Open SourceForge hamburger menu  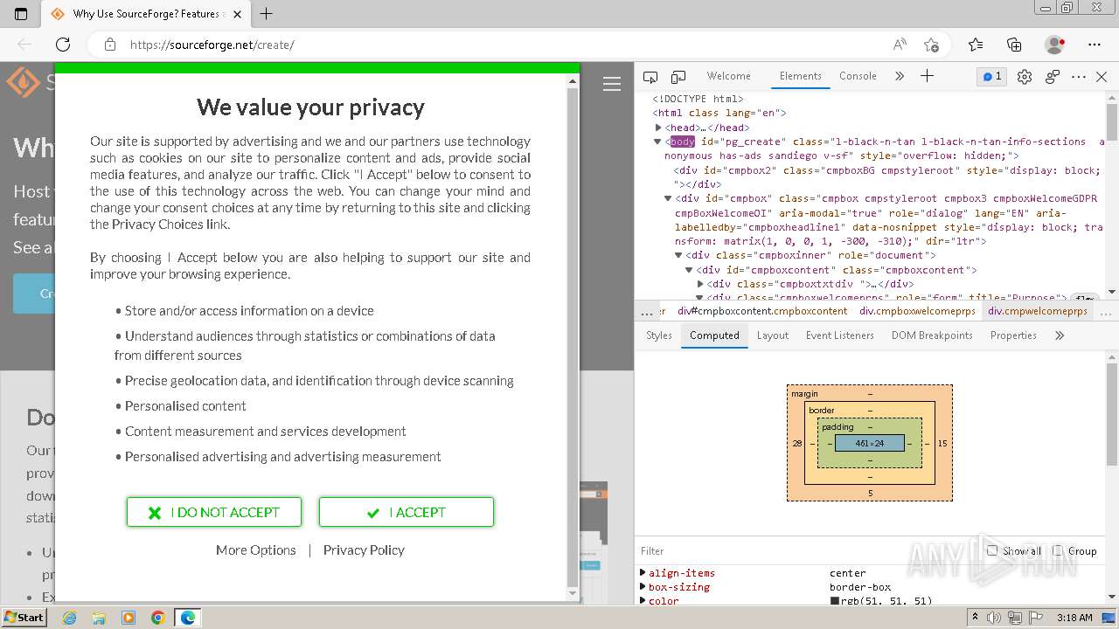[612, 84]
